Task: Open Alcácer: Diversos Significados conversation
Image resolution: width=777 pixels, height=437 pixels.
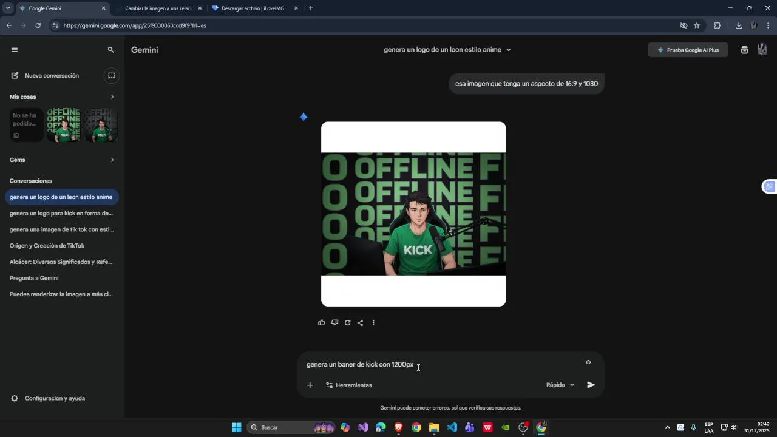Action: [62, 262]
